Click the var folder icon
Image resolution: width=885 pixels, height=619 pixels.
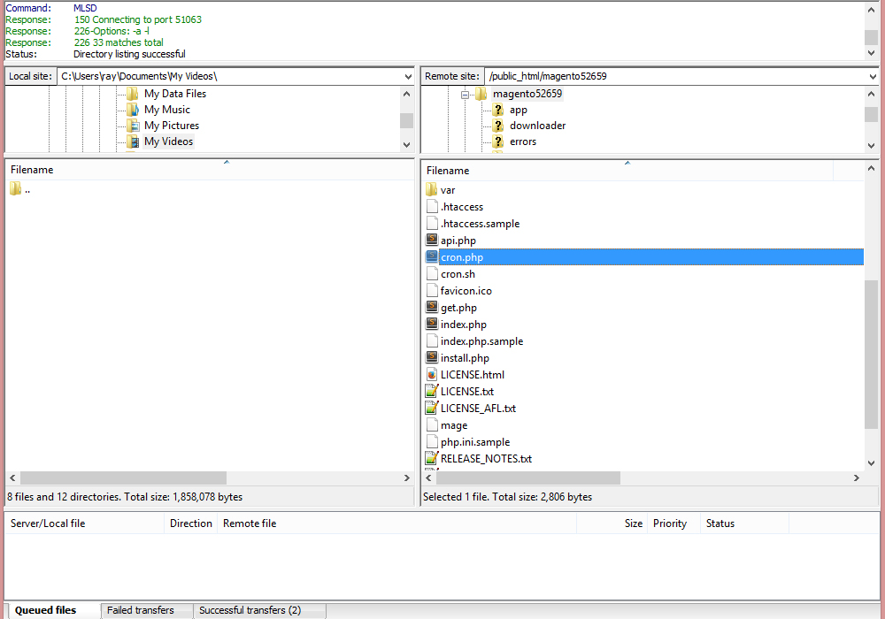pos(432,190)
